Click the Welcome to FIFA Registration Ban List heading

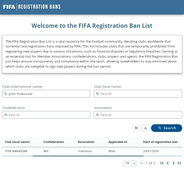coord(92,26)
